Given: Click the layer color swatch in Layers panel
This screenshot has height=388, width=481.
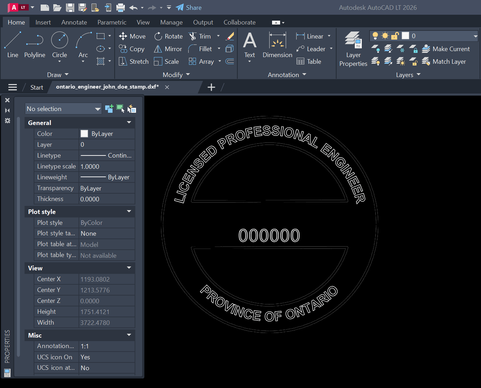Looking at the screenshot, I should [x=406, y=36].
